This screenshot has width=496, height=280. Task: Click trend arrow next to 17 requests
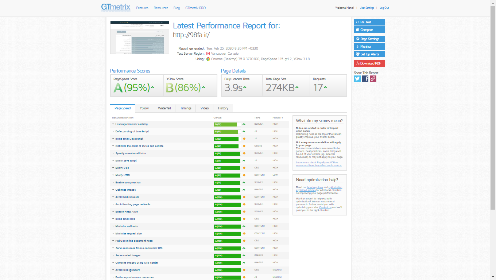pos(325,87)
